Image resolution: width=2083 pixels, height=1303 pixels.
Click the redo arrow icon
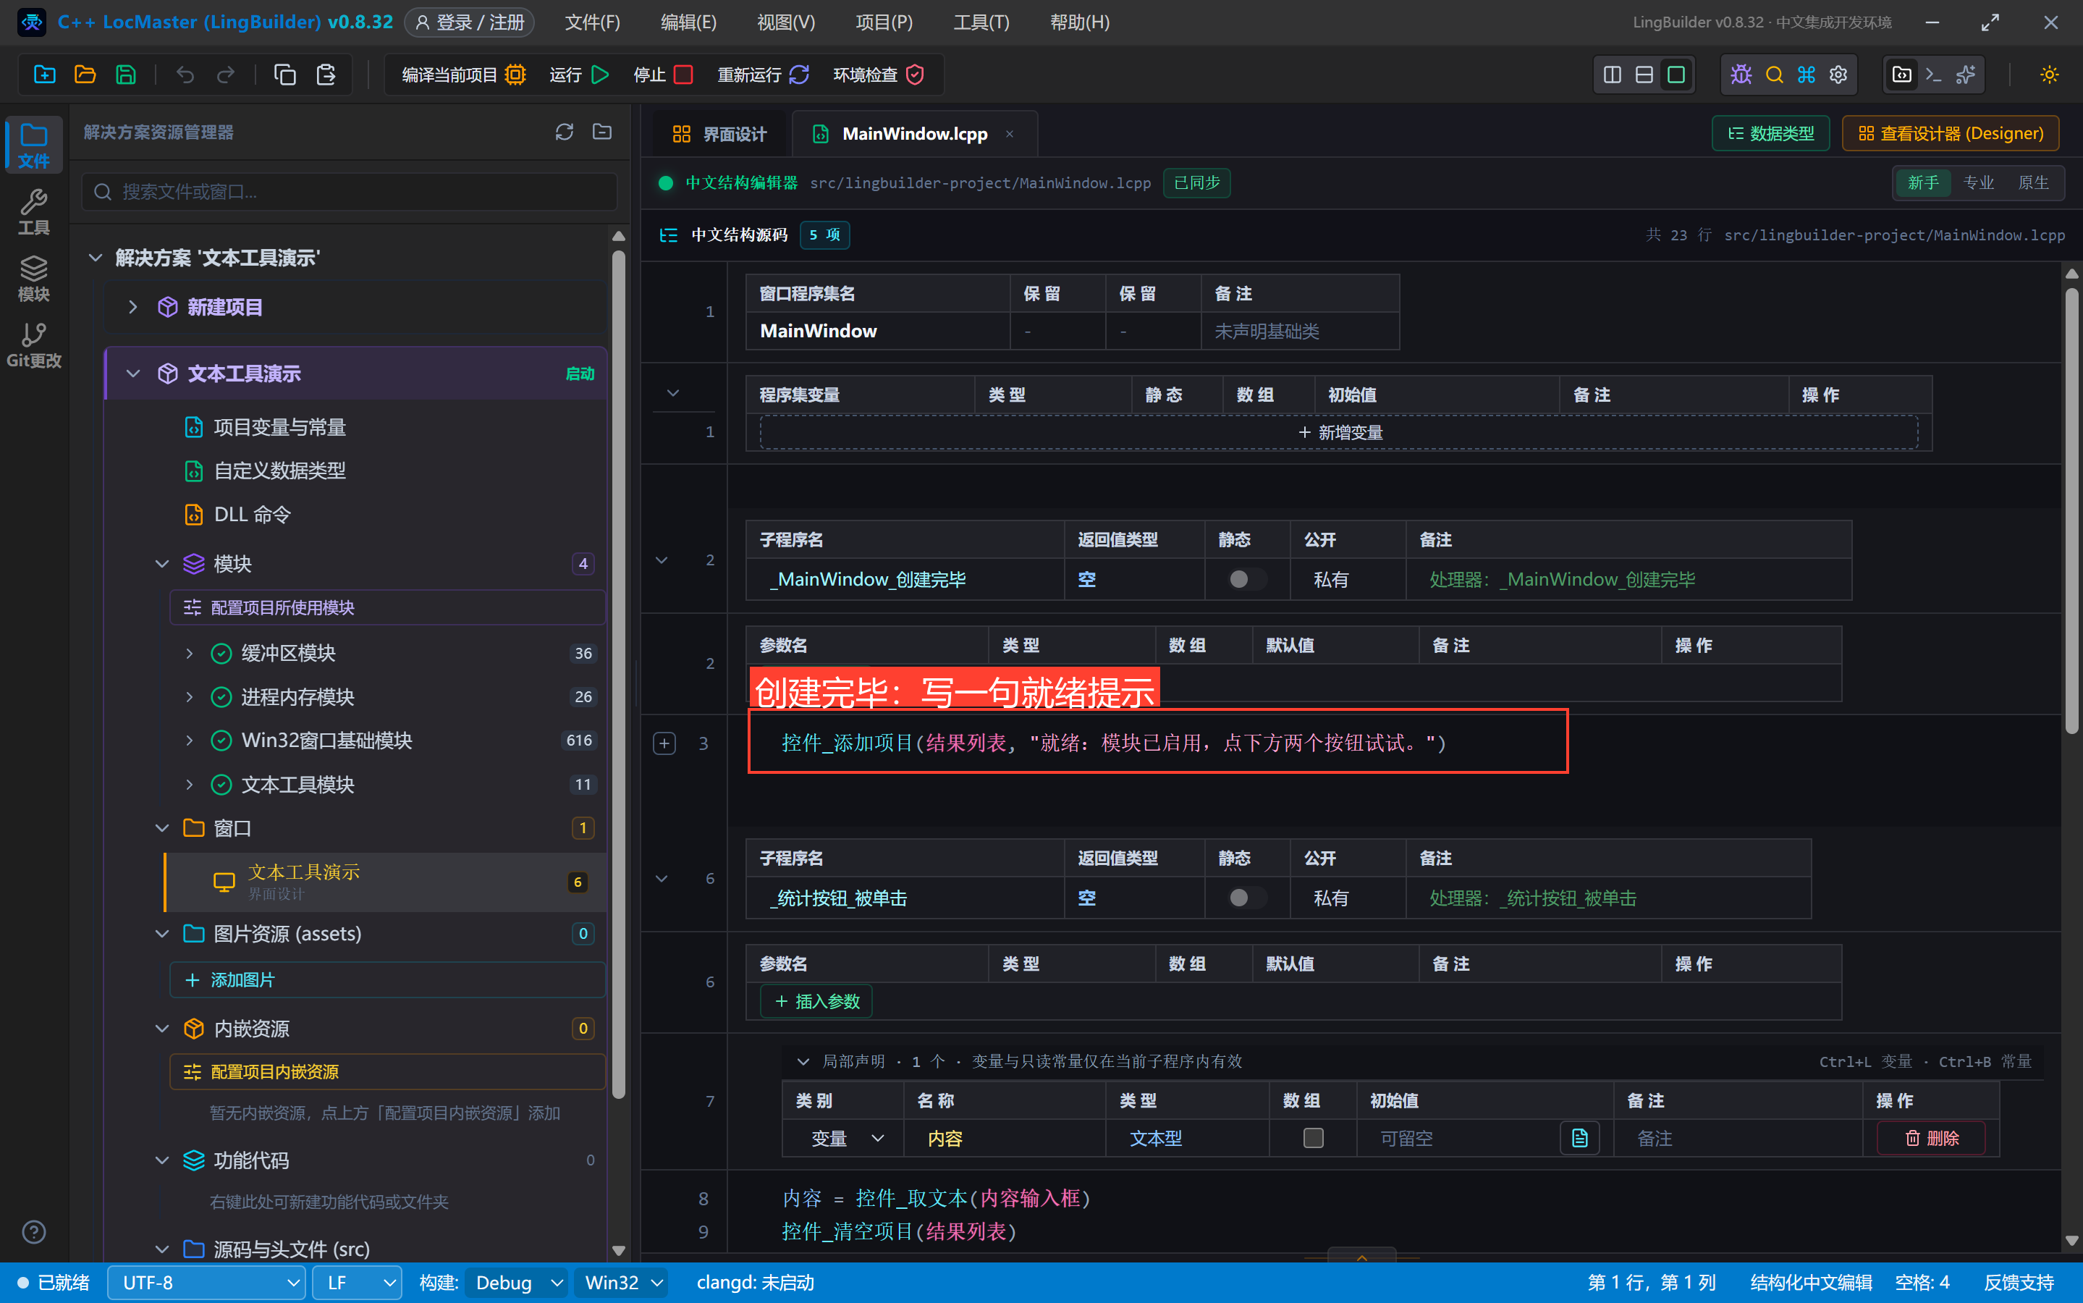(226, 75)
